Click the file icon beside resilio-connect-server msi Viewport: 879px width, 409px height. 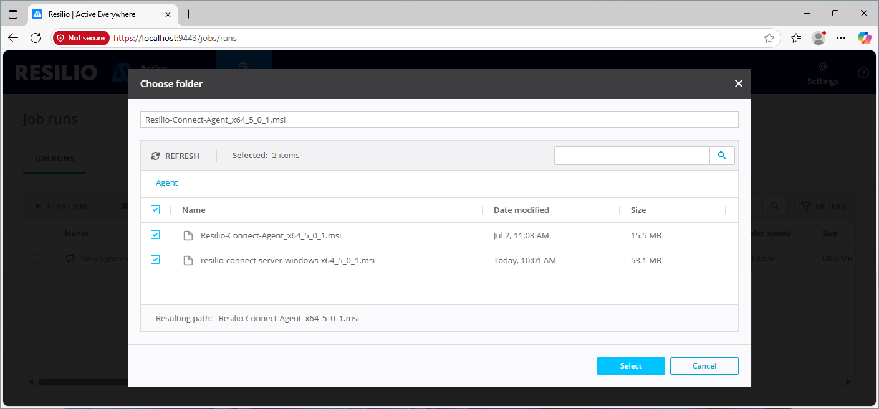tap(188, 261)
